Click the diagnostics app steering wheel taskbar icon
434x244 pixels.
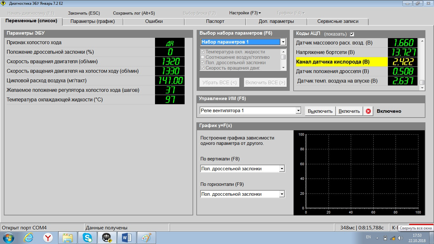tap(106, 238)
